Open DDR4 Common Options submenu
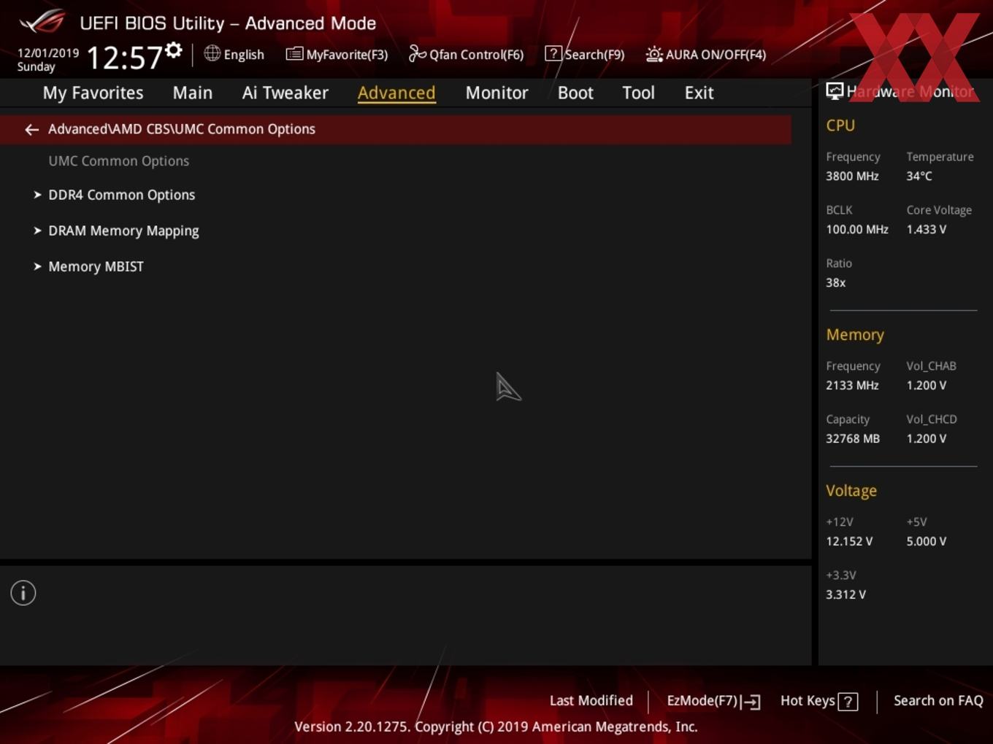The height and width of the screenshot is (744, 993). click(121, 195)
